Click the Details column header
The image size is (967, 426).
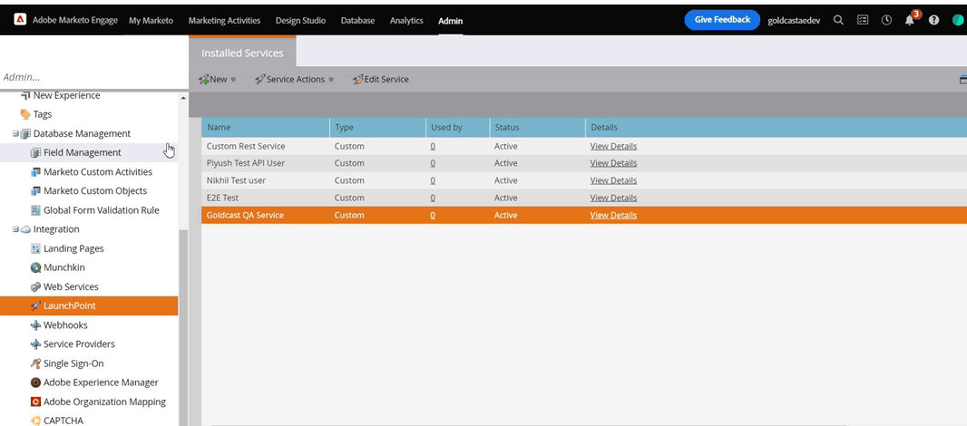coord(776,128)
